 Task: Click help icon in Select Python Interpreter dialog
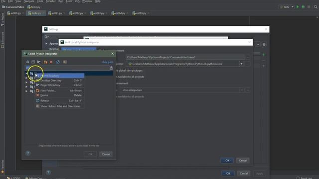(28, 153)
